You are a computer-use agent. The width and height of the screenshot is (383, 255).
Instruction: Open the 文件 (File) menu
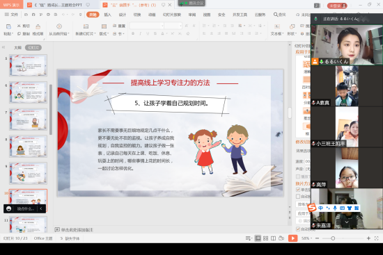[11, 15]
